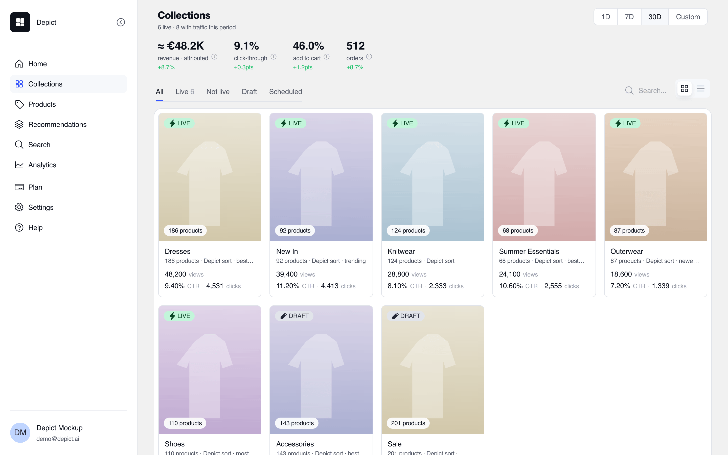This screenshot has height=455, width=728.
Task: Switch to the Live 6 tab
Action: (x=185, y=92)
